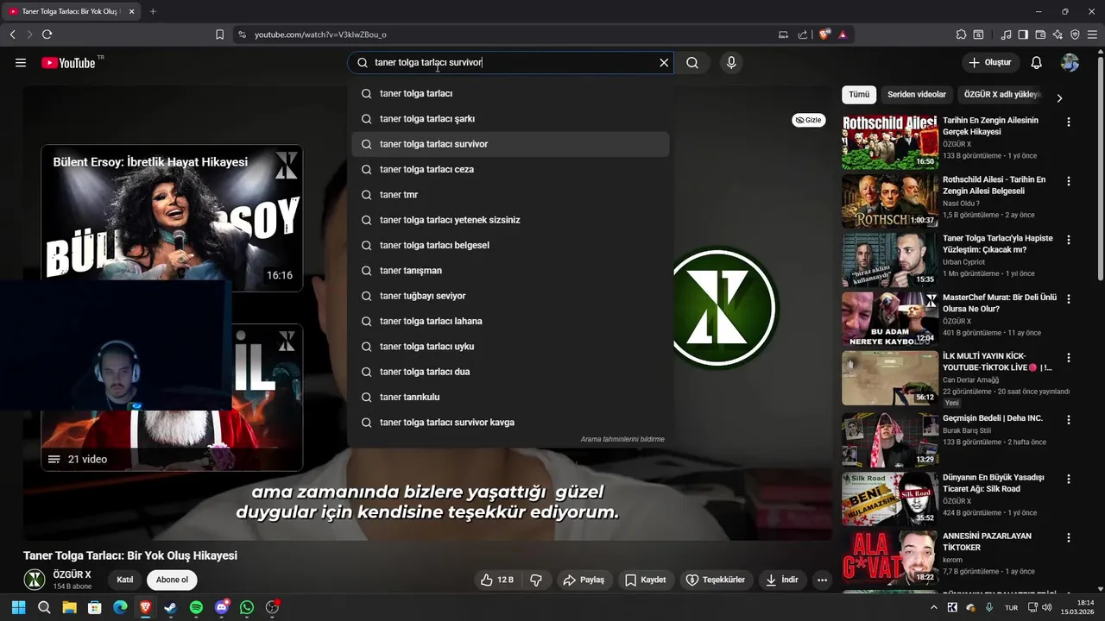Click the magnifier search button beside search box
1105x621 pixels.
(692, 63)
